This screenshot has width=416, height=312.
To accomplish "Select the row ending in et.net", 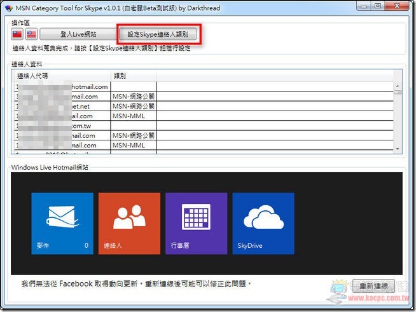I will coord(204,106).
